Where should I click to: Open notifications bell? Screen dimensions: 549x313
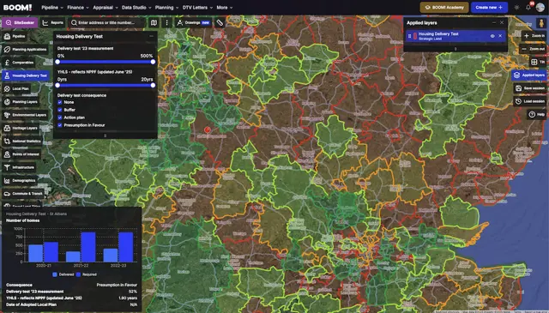[528, 8]
